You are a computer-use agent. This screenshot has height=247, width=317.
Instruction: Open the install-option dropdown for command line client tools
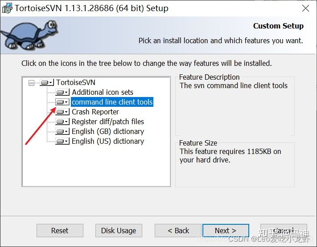[x=62, y=102]
